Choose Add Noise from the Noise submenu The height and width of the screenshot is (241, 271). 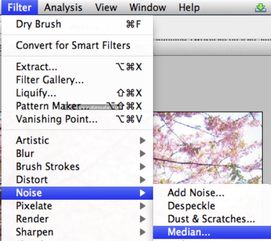[196, 193]
